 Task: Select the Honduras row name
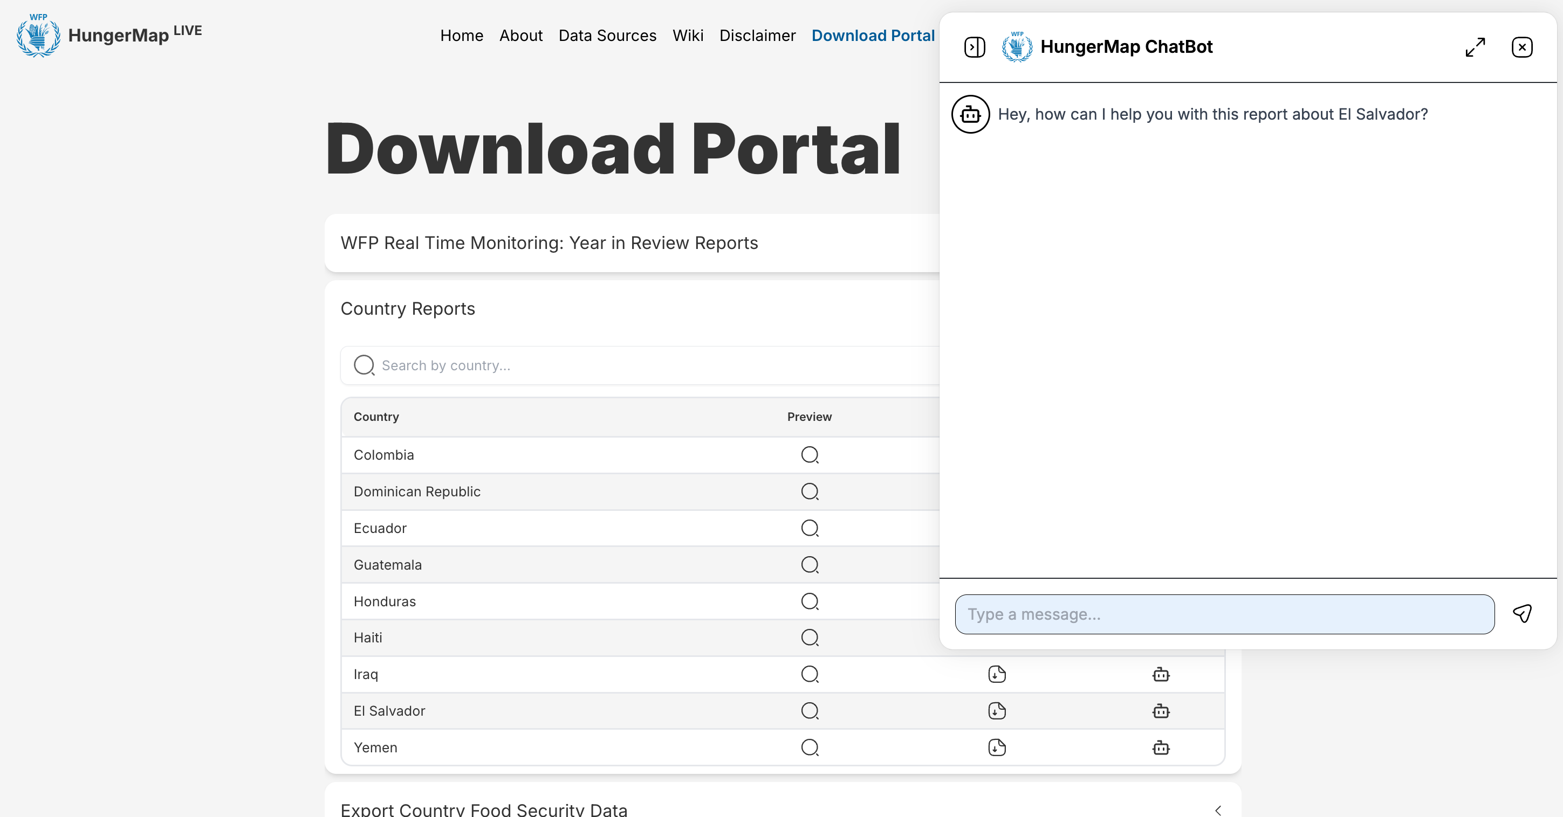coord(385,601)
